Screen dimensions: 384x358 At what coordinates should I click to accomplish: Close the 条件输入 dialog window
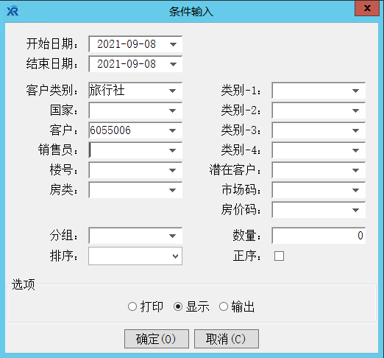[x=367, y=8]
